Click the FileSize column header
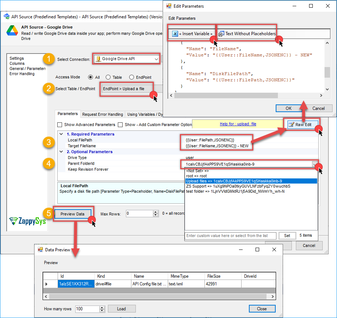 [223, 276]
